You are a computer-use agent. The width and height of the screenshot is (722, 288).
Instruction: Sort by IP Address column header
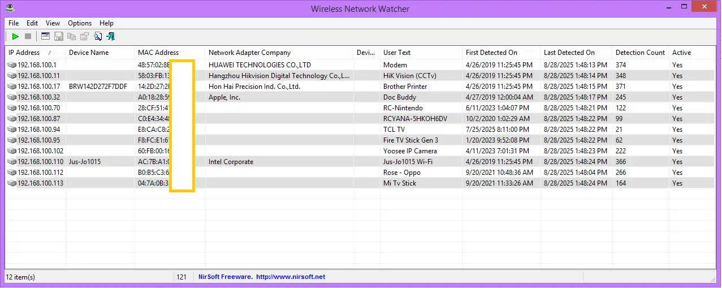click(x=35, y=53)
